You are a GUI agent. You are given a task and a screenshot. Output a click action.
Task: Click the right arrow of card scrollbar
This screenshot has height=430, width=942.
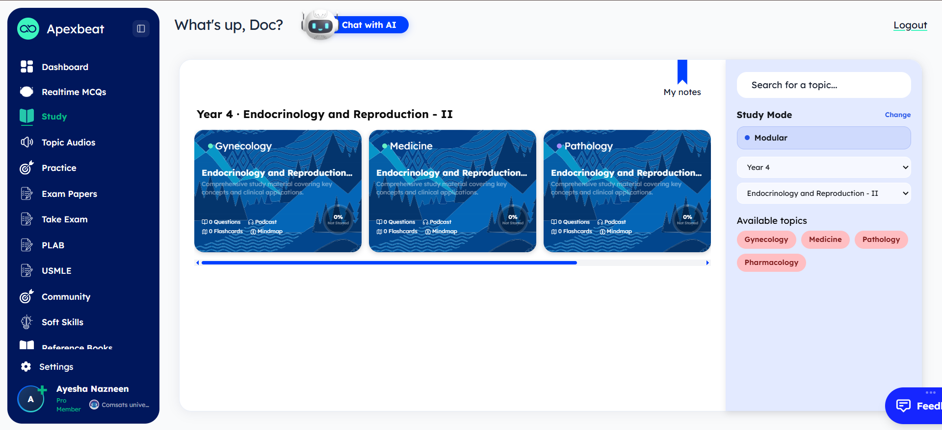click(x=707, y=263)
